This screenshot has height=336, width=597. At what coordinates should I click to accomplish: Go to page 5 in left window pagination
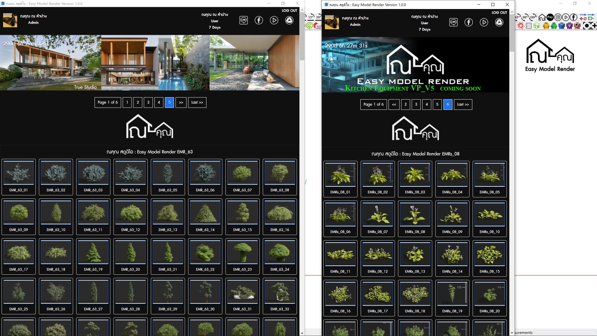tap(169, 102)
